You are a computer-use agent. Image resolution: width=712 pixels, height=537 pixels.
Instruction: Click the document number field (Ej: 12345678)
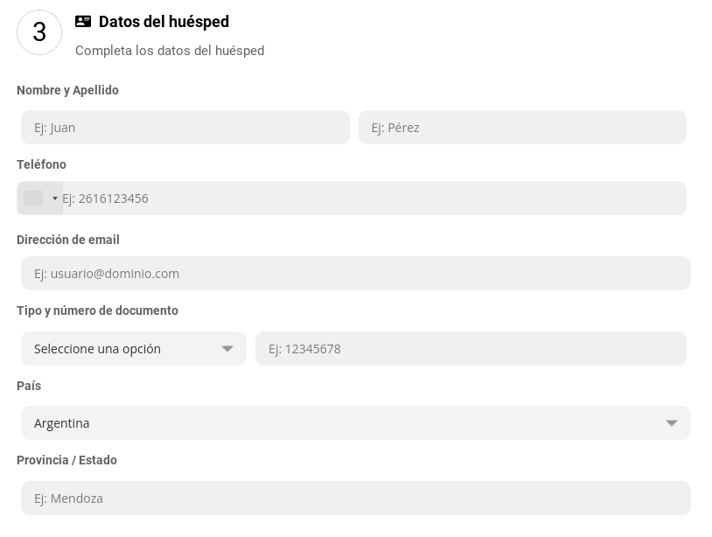(x=471, y=349)
